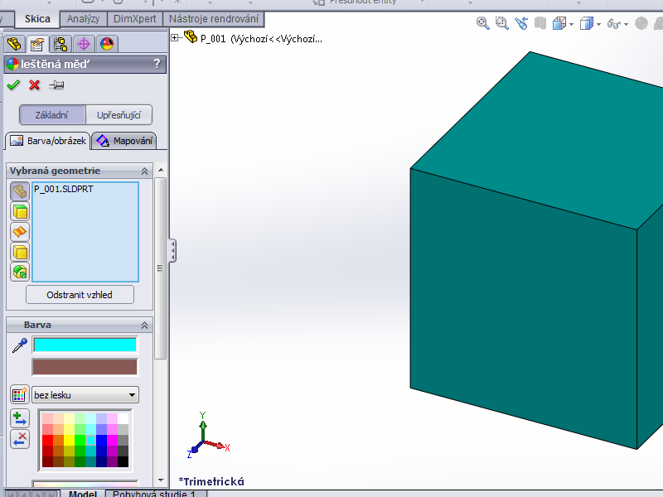Open the DisplayManager color ball tab
The height and width of the screenshot is (497, 663).
coord(107,44)
